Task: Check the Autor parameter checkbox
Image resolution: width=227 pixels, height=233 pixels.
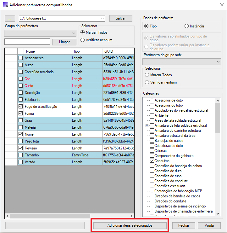Action: coord(21,65)
